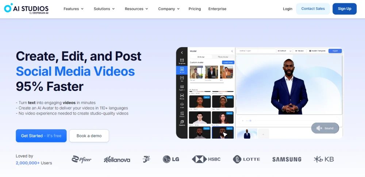Click the back arrow atop editor sidebar
Screen dimensions: 365x177
(x=182, y=53)
